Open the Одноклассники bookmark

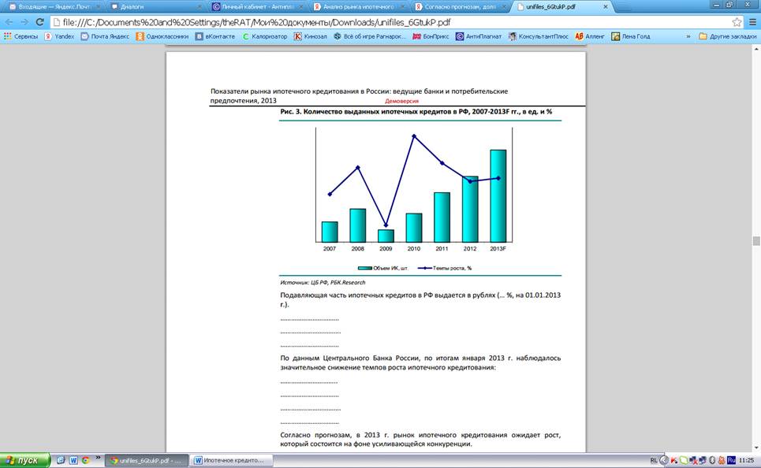click(x=162, y=36)
